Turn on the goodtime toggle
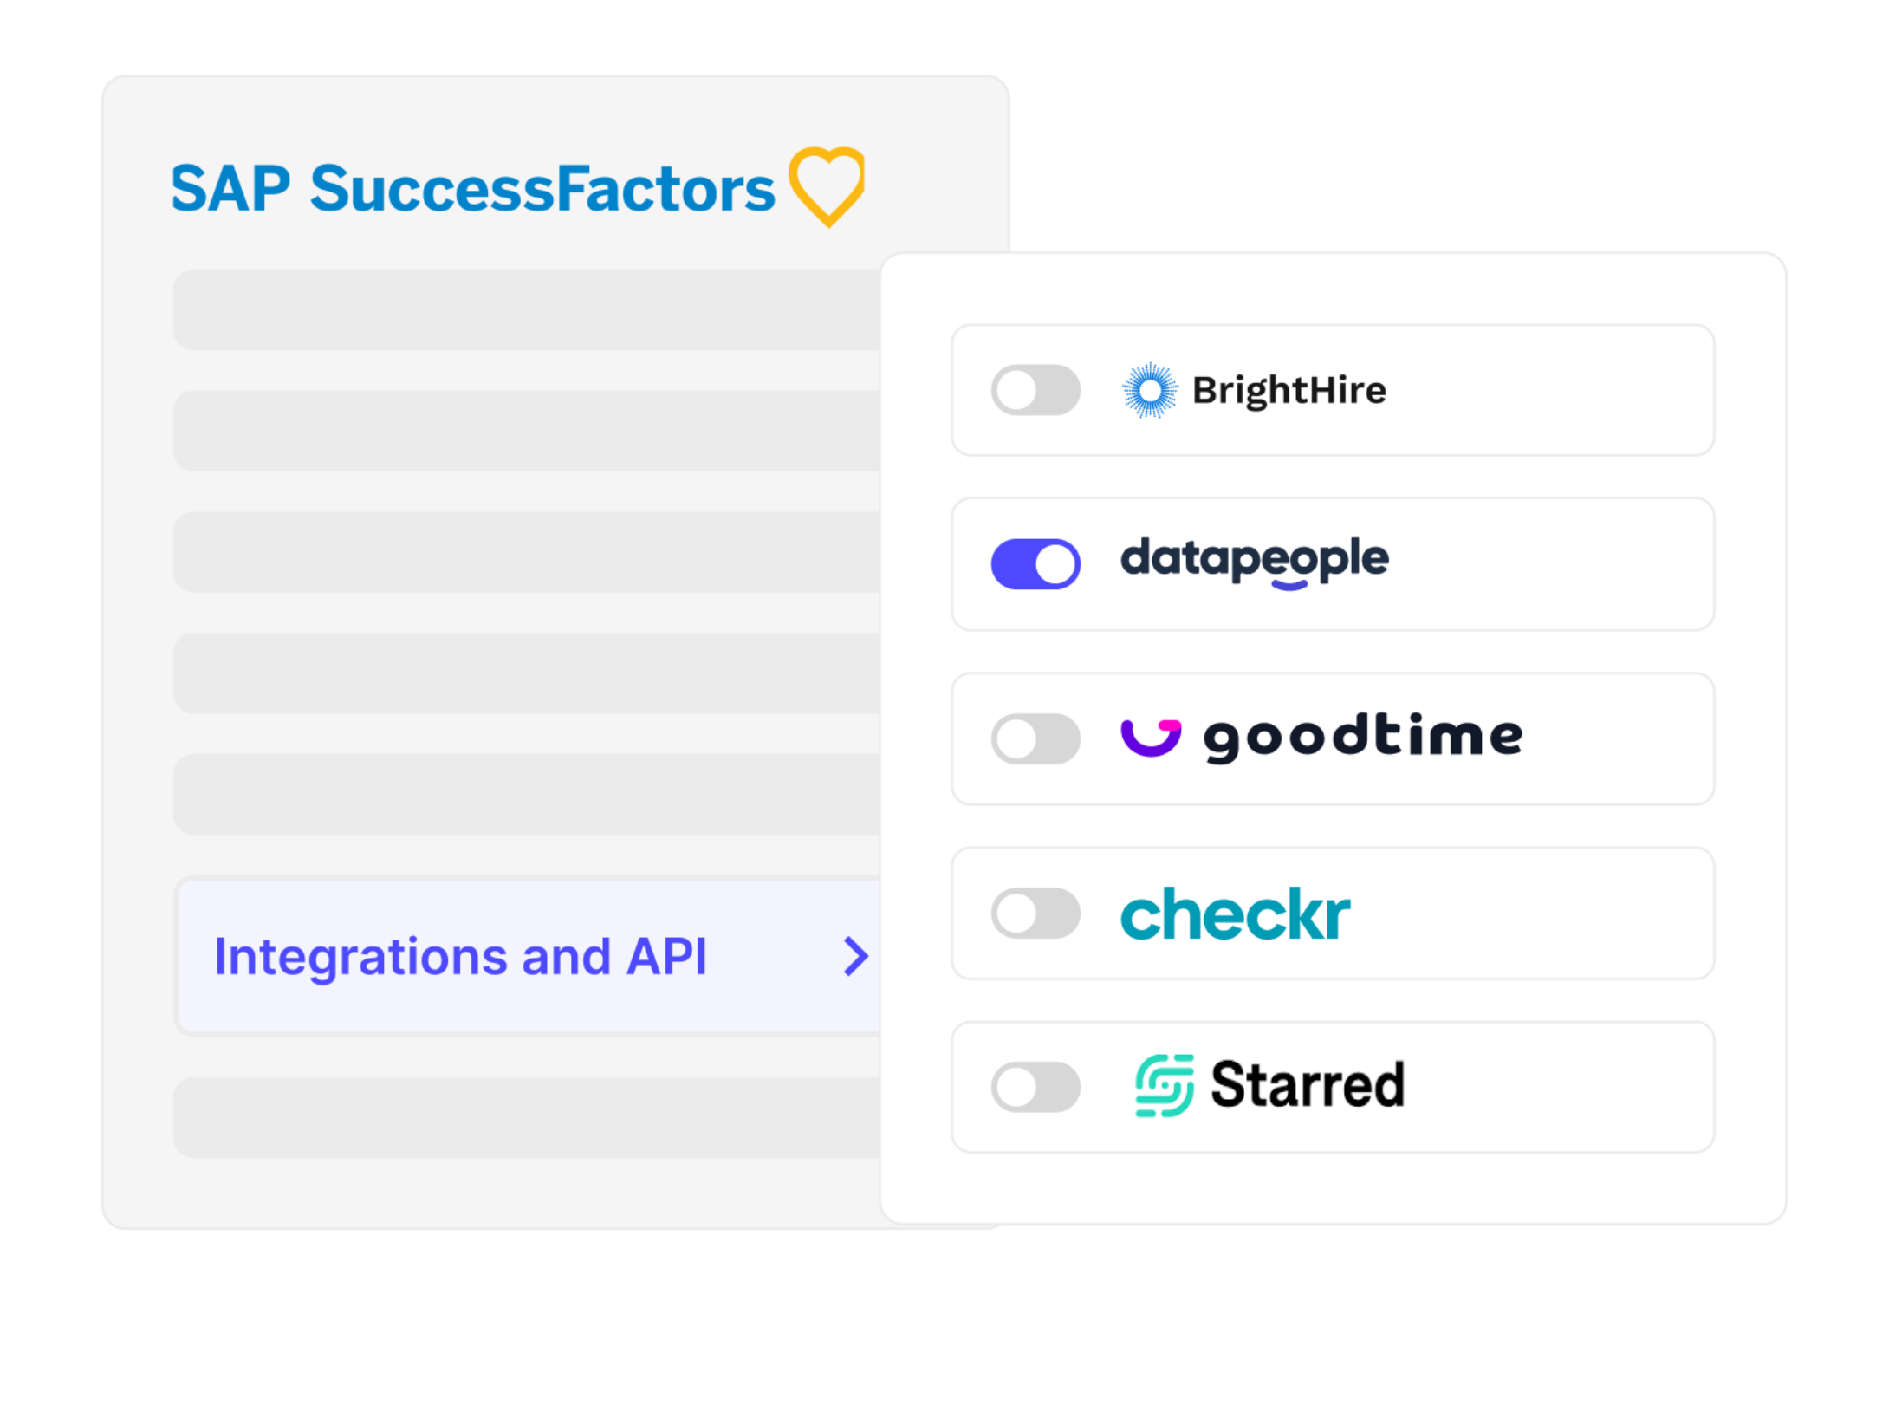The image size is (1889, 1411). pos(1035,738)
